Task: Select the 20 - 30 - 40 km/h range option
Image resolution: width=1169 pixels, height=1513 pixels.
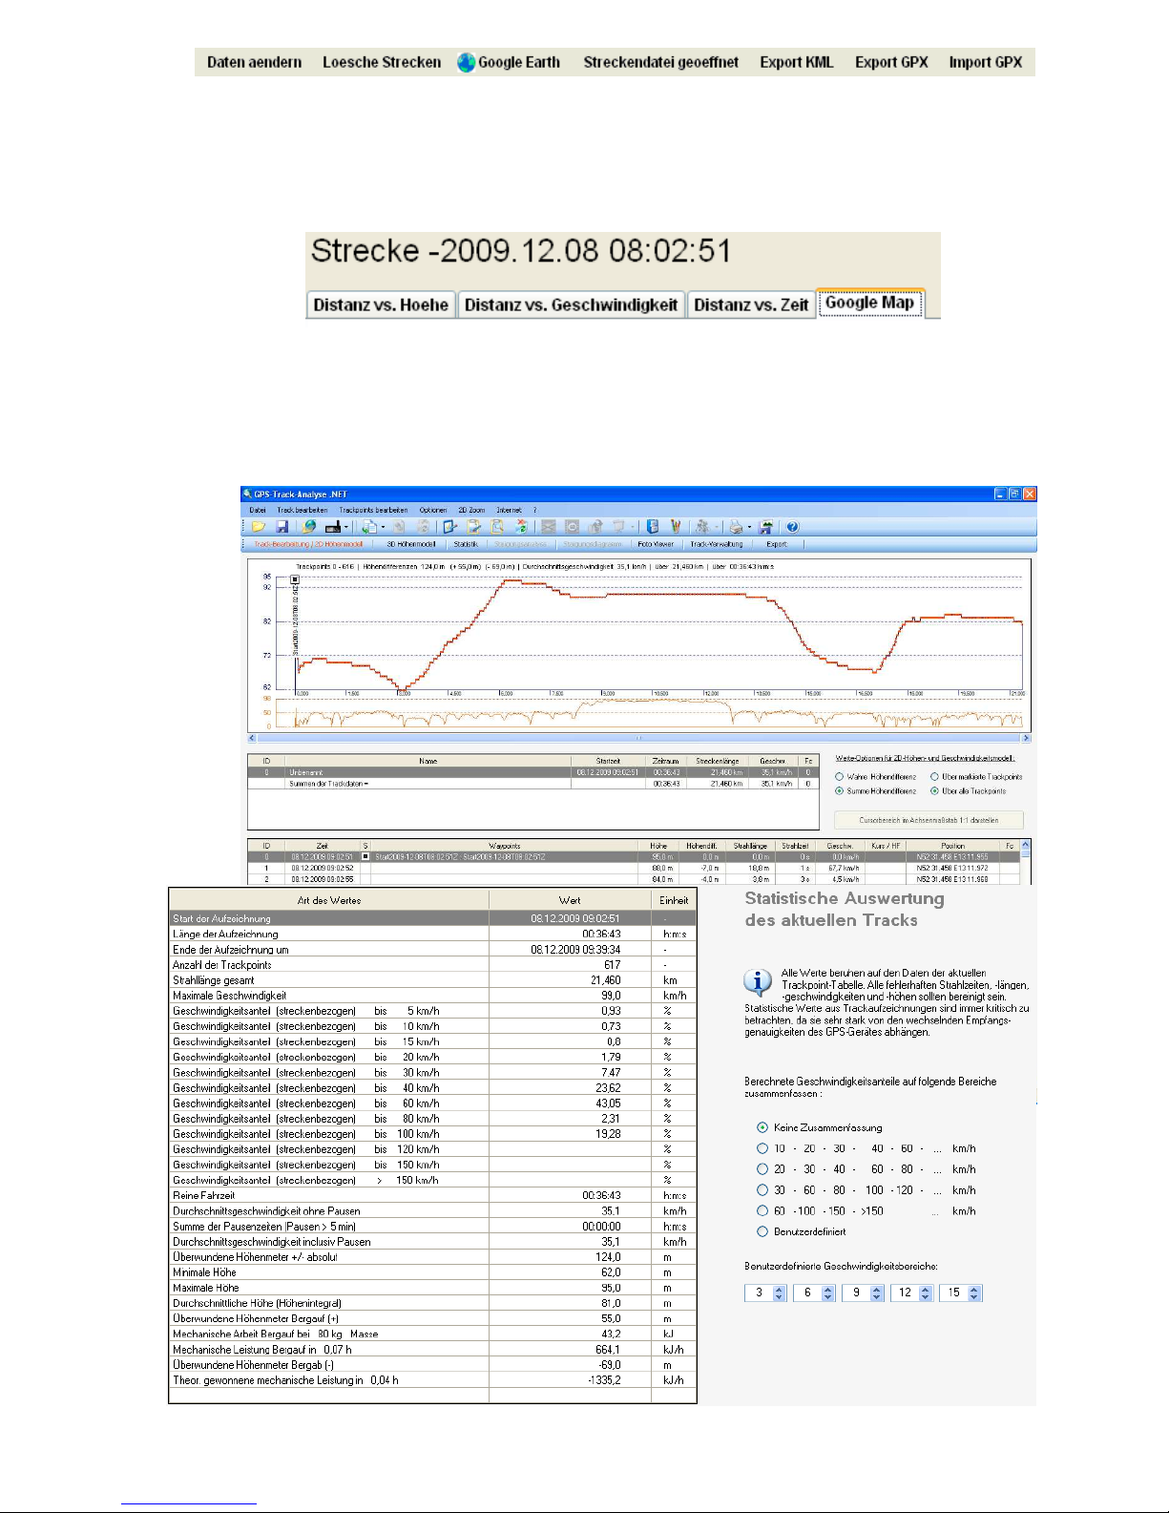Action: click(x=762, y=1169)
